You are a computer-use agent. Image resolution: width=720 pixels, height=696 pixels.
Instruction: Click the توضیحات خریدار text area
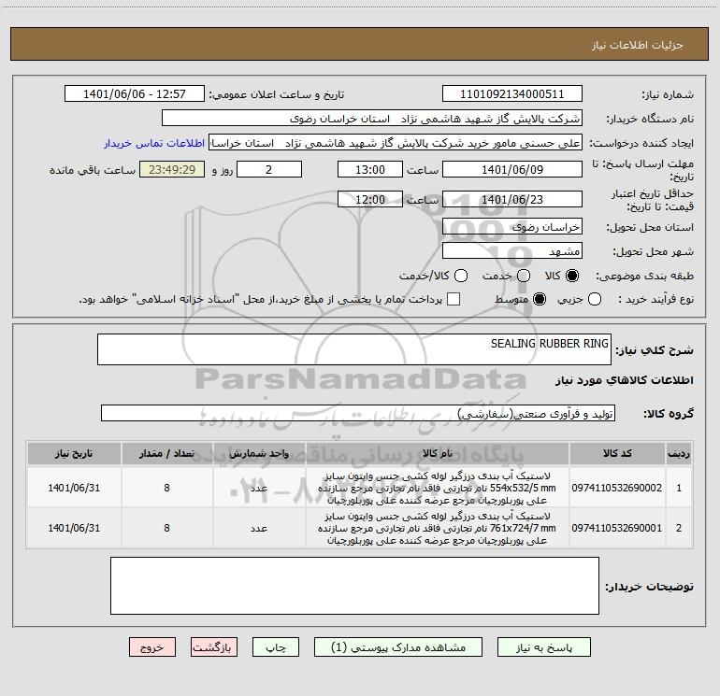(354, 586)
